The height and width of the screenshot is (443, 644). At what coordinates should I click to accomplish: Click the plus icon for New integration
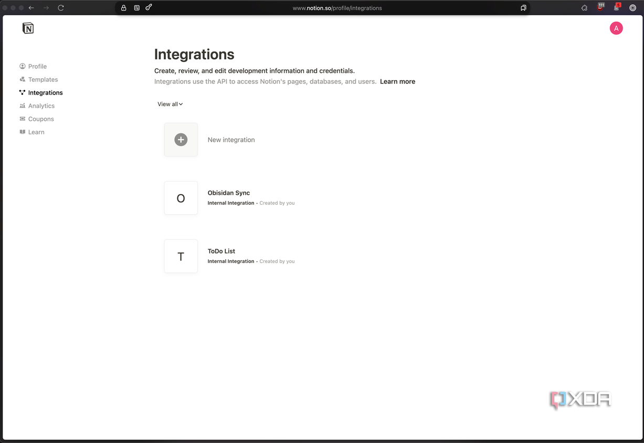click(181, 140)
